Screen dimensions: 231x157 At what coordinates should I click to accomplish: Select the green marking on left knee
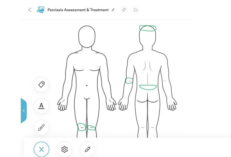coord(81,127)
